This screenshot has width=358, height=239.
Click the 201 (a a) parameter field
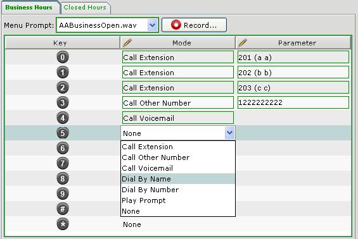293,57
